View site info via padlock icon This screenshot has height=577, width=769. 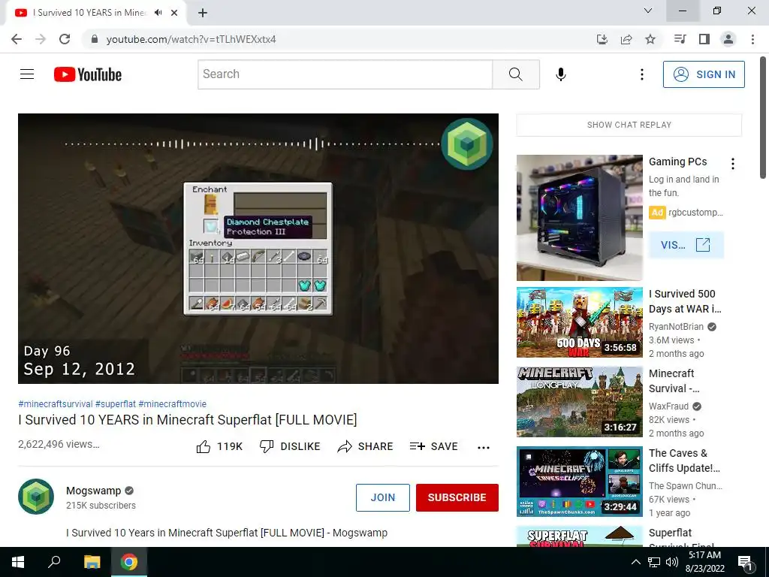94,39
